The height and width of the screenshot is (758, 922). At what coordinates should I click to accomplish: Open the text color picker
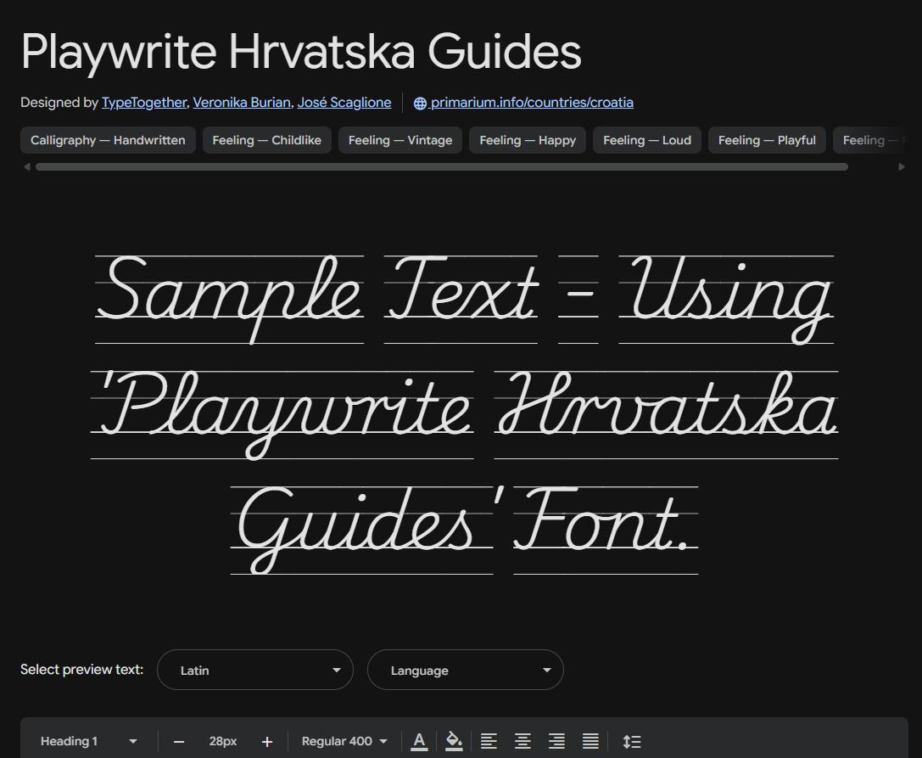point(419,742)
